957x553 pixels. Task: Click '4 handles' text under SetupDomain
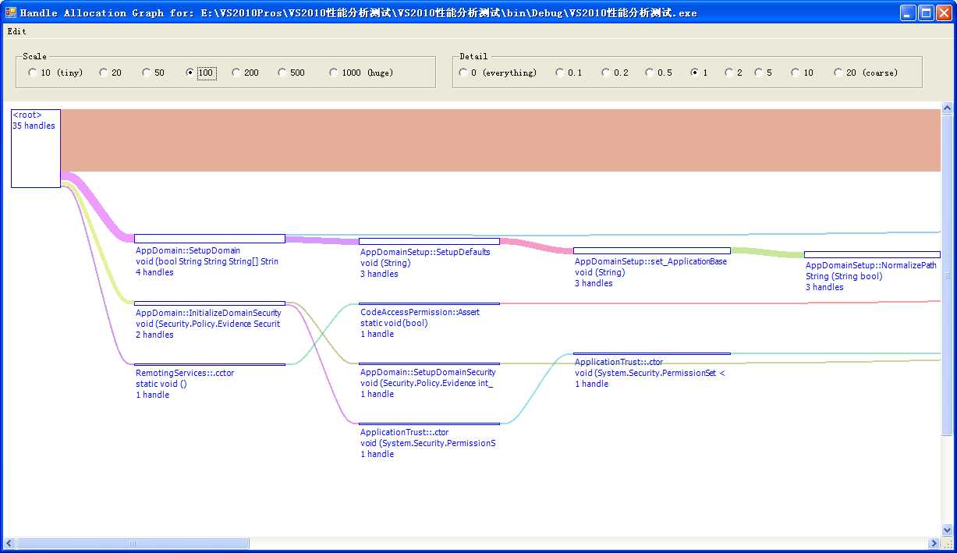click(x=154, y=273)
